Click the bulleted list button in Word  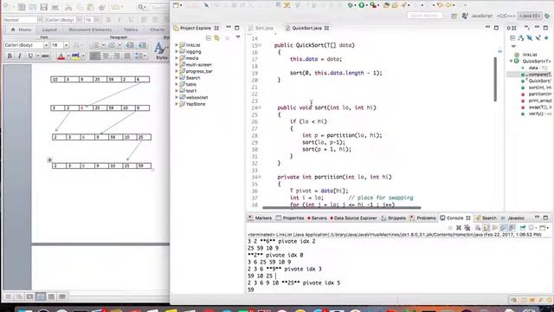pyautogui.click(x=96, y=45)
